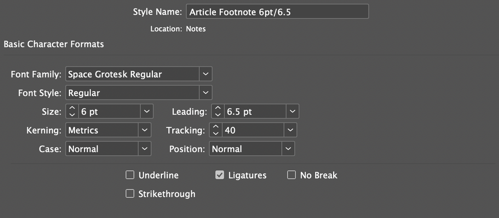499x218 pixels.
Task: Click the Leading value field showing 6.5 pt
Action: (x=254, y=111)
